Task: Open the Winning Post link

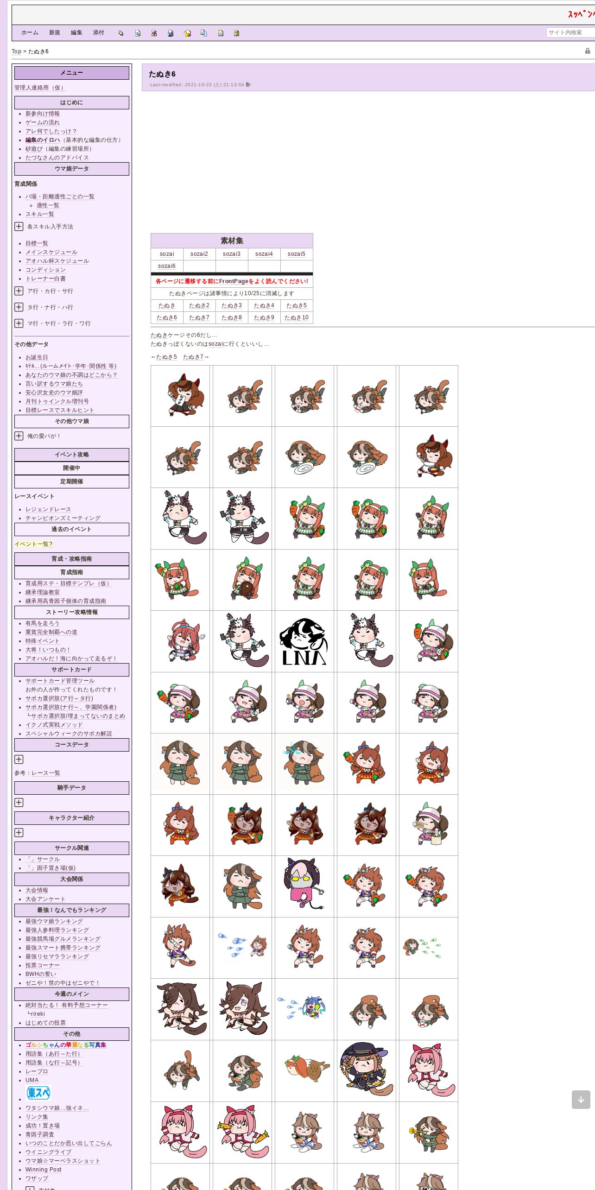Action: [44, 1170]
